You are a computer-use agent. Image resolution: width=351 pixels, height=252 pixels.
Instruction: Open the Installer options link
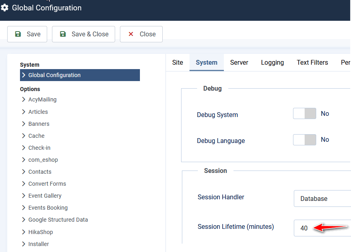coord(38,244)
